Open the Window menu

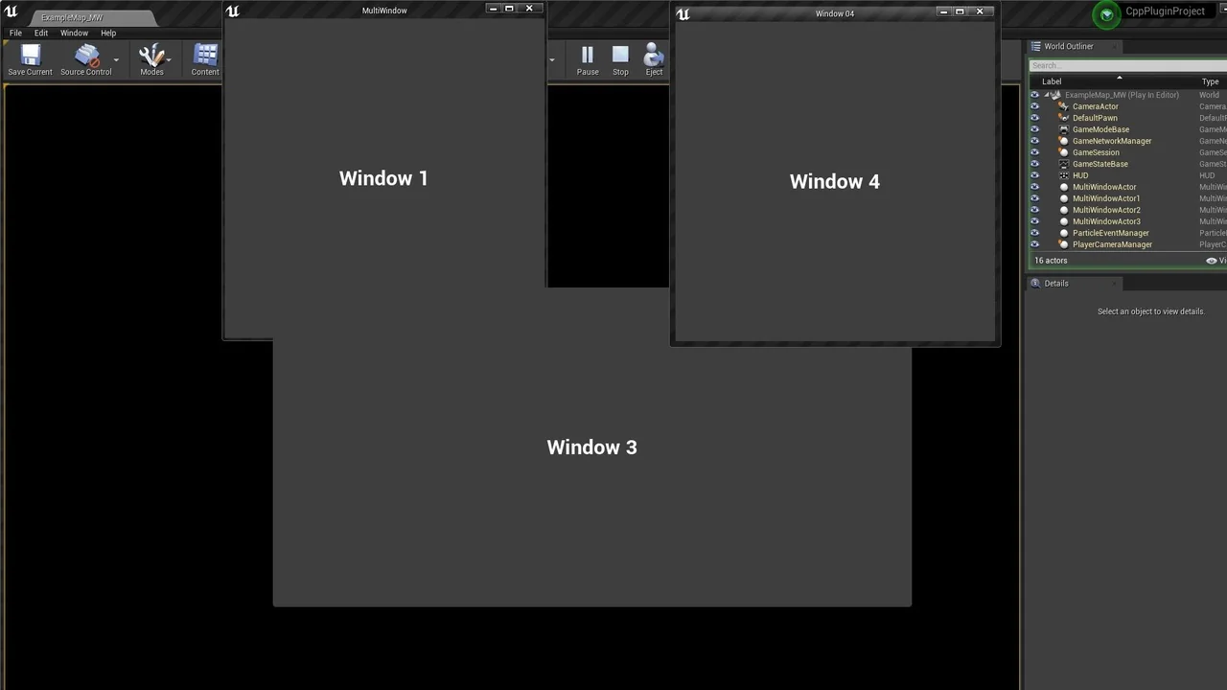pos(74,32)
